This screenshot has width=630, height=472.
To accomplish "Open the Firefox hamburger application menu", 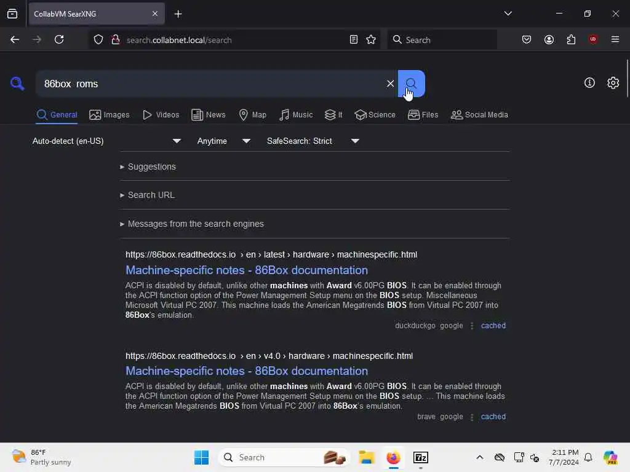I will [x=615, y=39].
